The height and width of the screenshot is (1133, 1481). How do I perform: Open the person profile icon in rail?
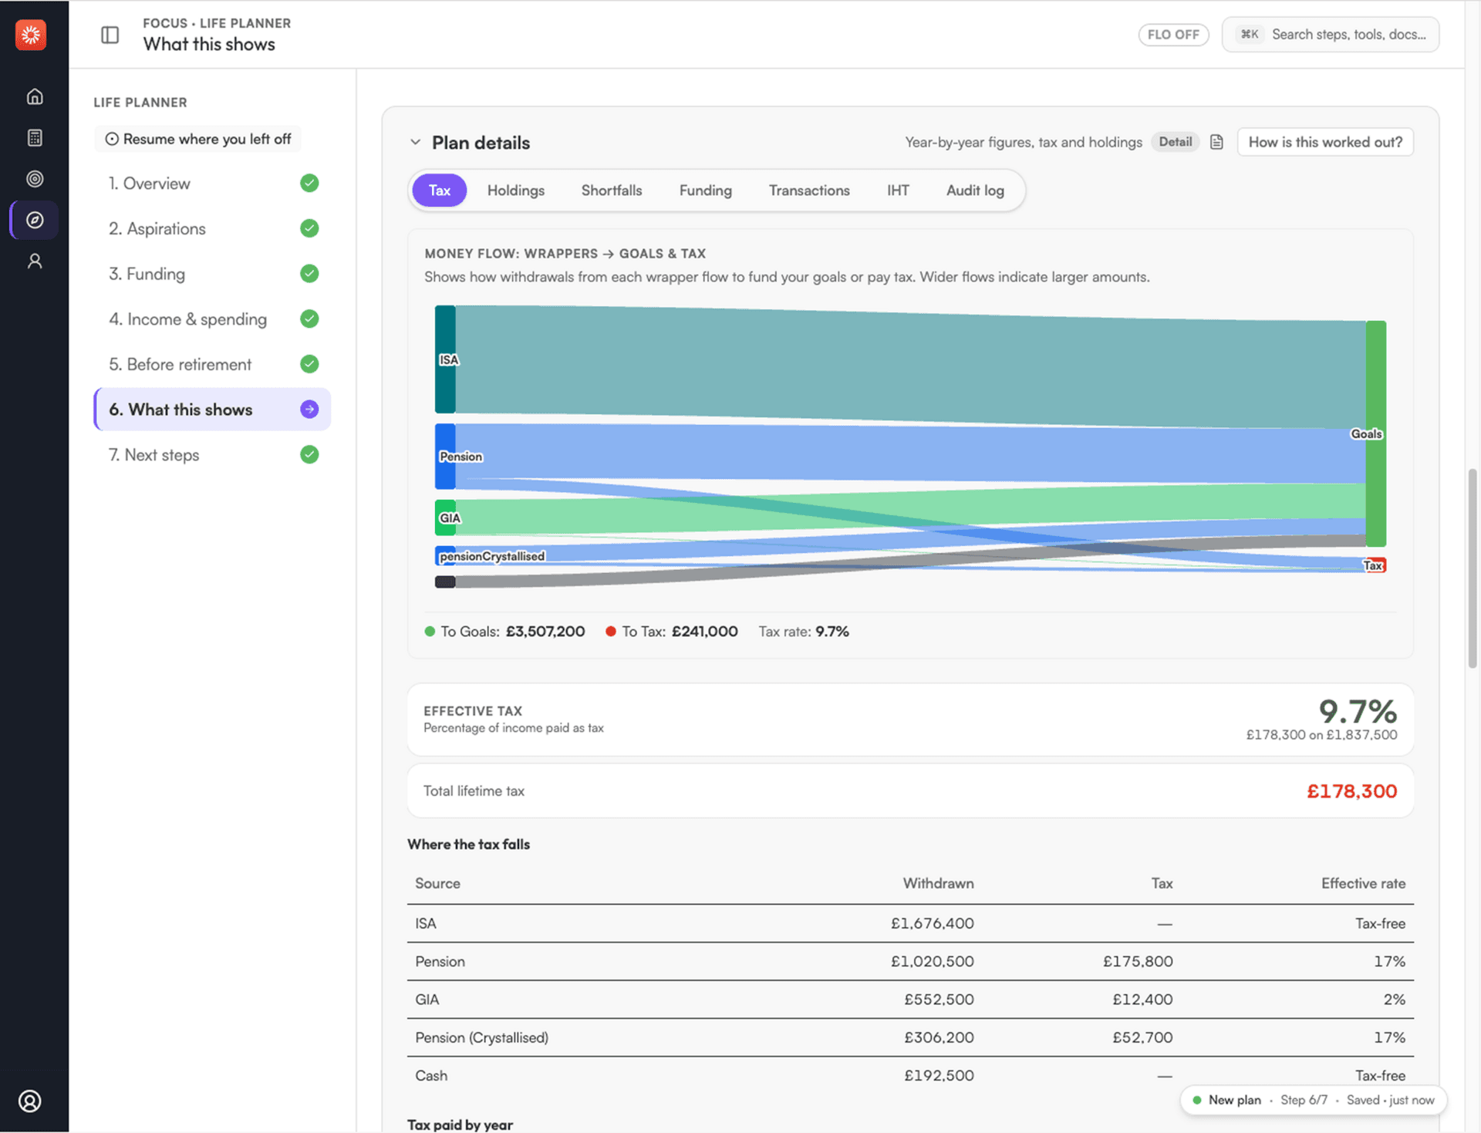coord(35,261)
